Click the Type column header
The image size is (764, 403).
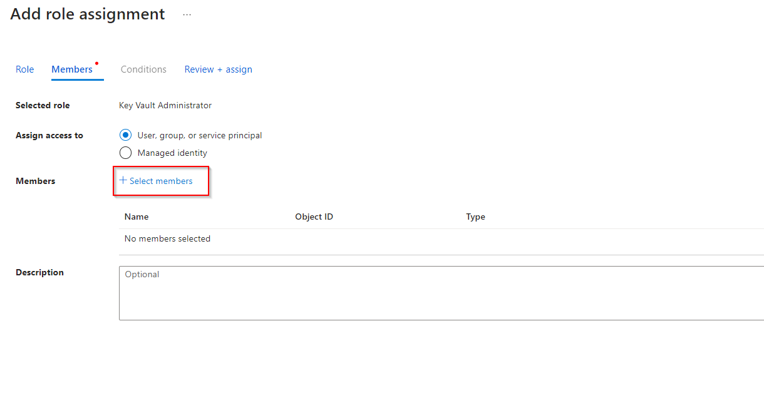tap(475, 217)
